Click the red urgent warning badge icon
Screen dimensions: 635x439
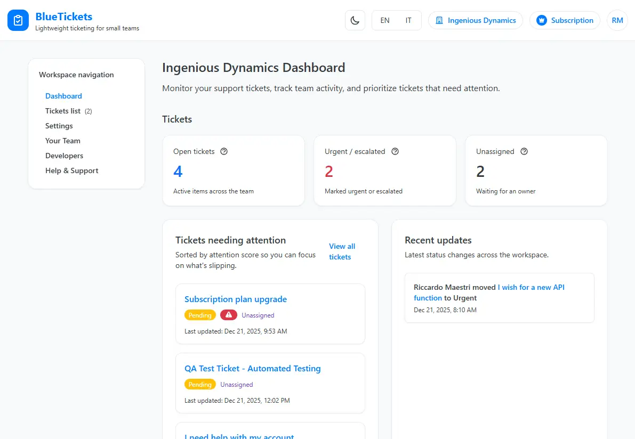(x=229, y=315)
